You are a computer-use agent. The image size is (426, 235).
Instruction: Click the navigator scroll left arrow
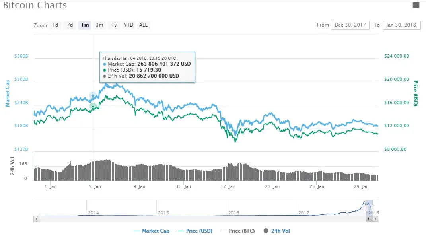coord(36,219)
